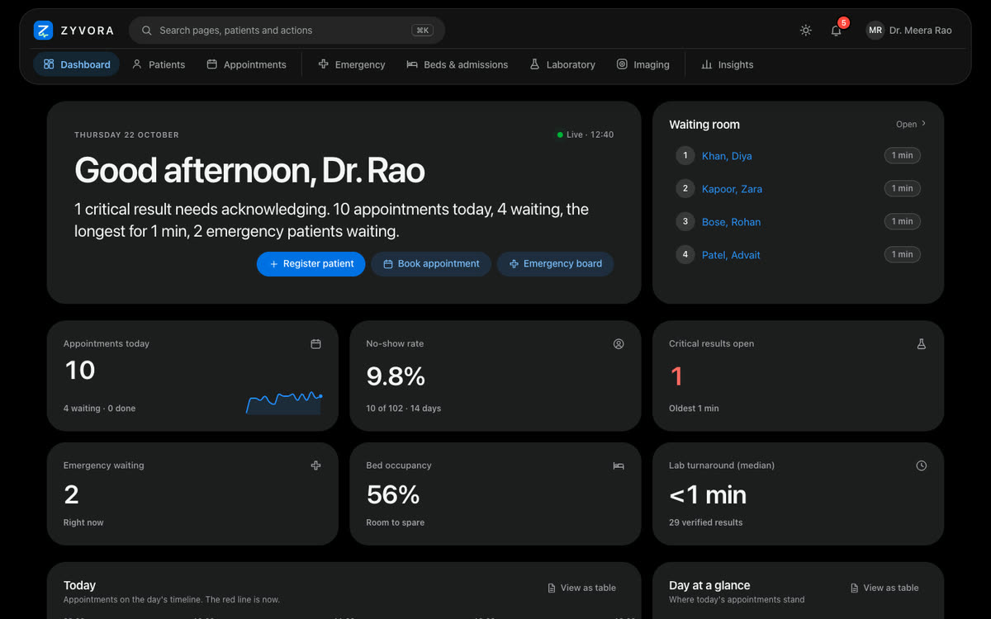
Task: Go to the Dashboard tab
Action: 77,64
